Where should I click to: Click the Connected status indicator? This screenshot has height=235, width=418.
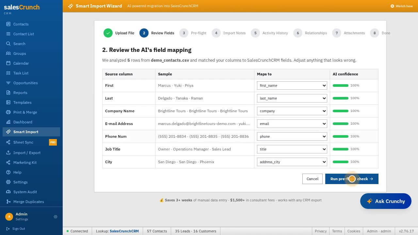point(77,231)
